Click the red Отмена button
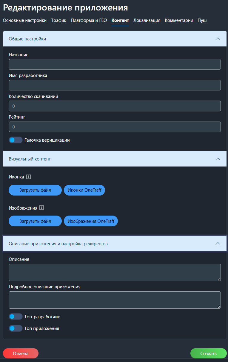 pyautogui.click(x=21, y=353)
